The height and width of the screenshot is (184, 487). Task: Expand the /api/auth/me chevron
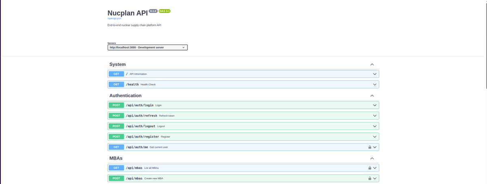tap(375, 147)
